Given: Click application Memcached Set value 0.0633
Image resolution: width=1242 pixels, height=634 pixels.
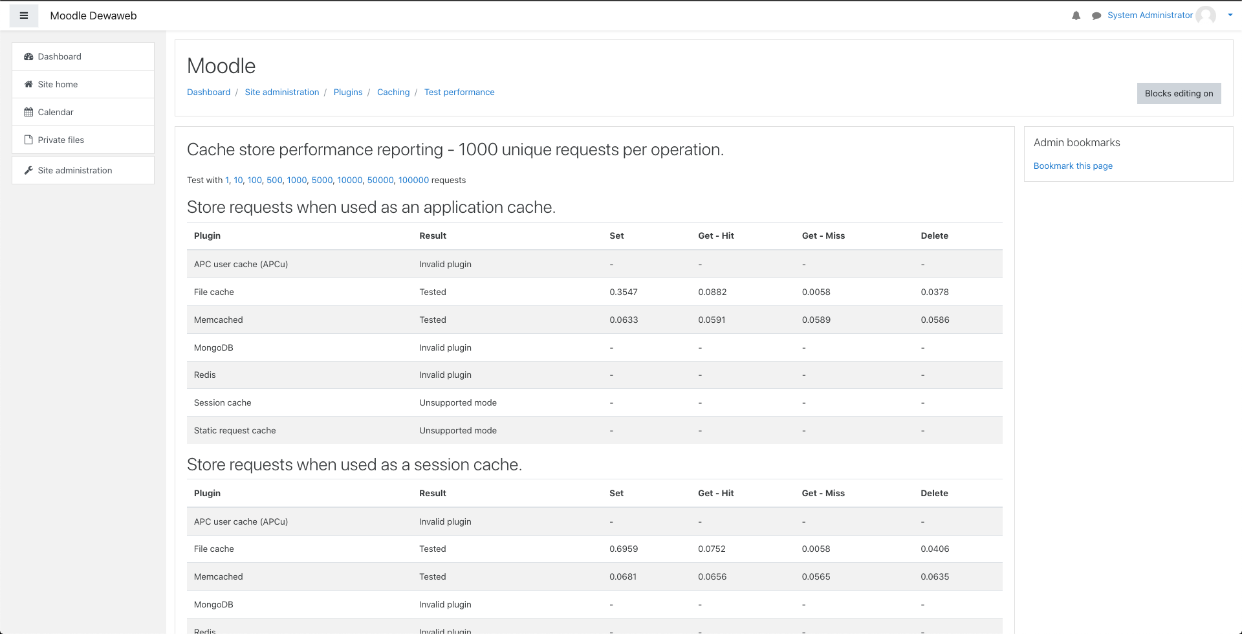Looking at the screenshot, I should (624, 320).
